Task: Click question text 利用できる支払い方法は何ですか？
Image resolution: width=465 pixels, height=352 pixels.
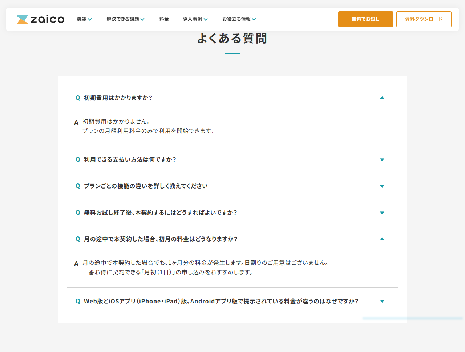Action: click(130, 159)
